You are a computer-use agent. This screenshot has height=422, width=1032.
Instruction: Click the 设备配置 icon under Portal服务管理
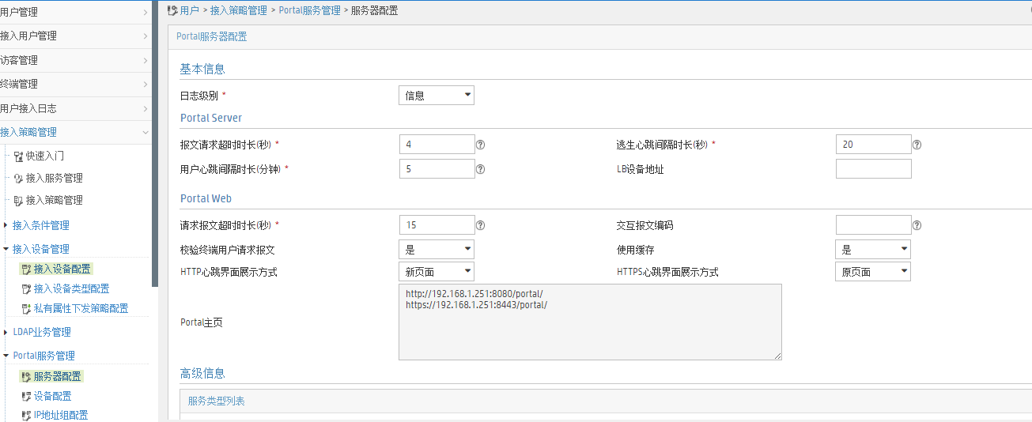tap(26, 397)
